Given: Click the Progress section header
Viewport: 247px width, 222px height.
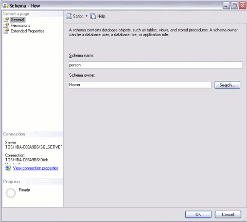Looking at the screenshot, I should [12, 181].
